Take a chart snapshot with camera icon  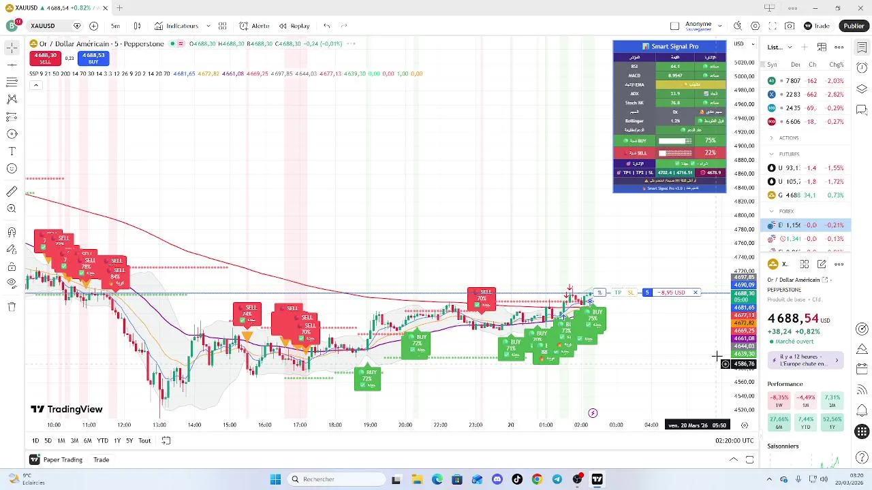[x=790, y=26]
